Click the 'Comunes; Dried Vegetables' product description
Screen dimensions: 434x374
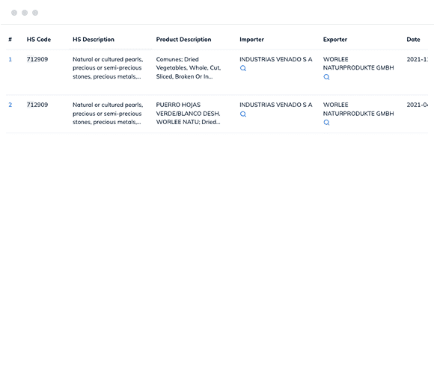point(189,68)
